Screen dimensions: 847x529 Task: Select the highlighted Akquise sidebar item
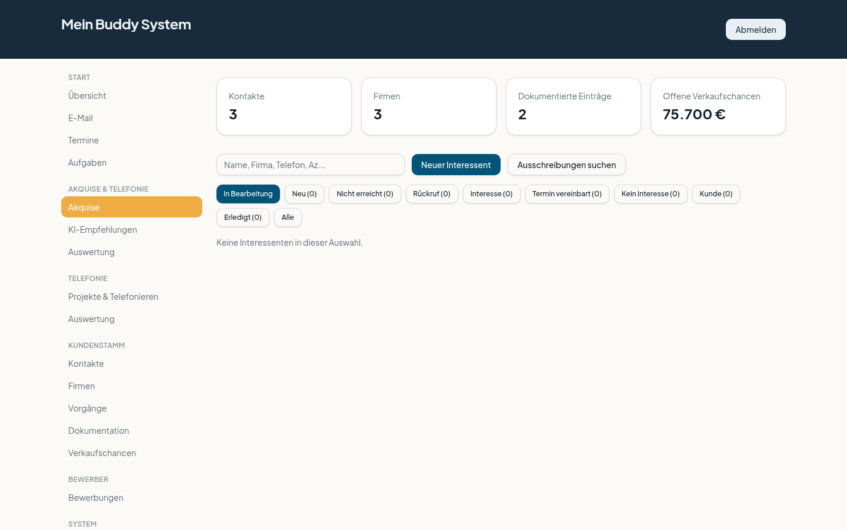point(132,207)
